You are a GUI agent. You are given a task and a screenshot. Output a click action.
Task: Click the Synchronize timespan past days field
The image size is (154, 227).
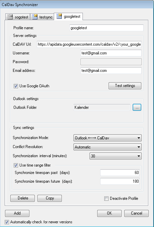pyautogui.click(x=120, y=173)
